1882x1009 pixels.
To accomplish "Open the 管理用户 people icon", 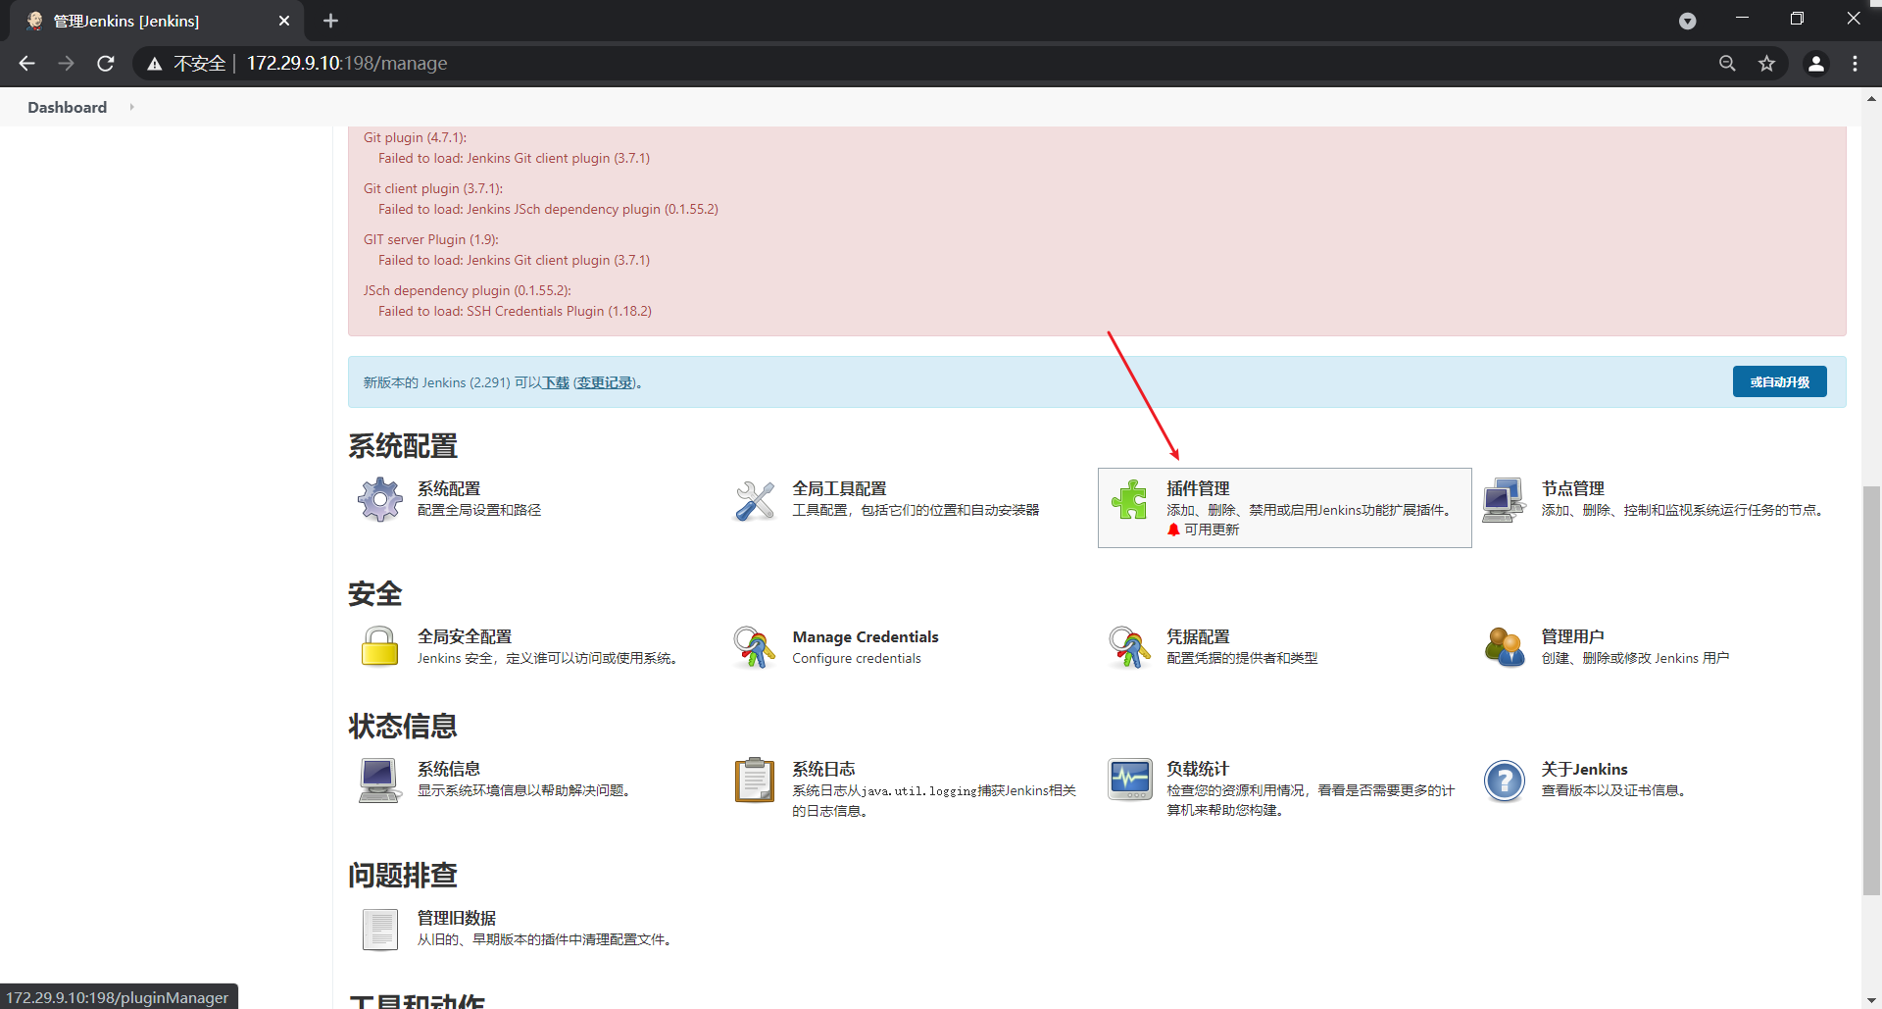I will tap(1505, 647).
